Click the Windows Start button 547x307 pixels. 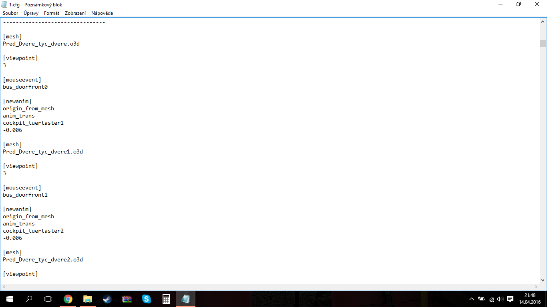pos(10,299)
